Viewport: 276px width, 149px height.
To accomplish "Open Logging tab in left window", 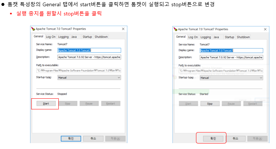I will [x=63, y=37].
